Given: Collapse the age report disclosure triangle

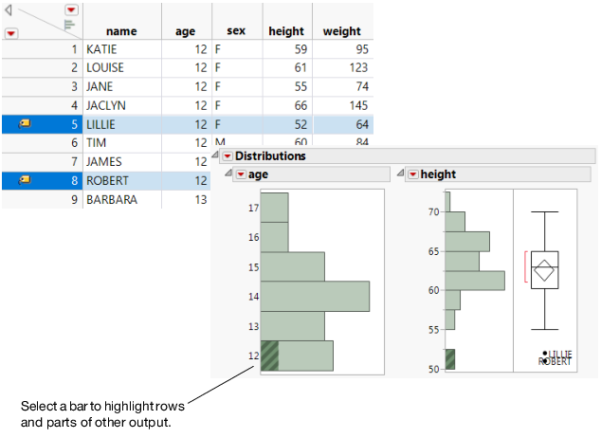Looking at the screenshot, I should [x=228, y=174].
